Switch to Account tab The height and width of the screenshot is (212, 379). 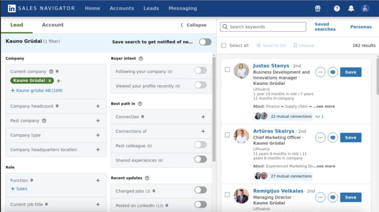click(53, 25)
